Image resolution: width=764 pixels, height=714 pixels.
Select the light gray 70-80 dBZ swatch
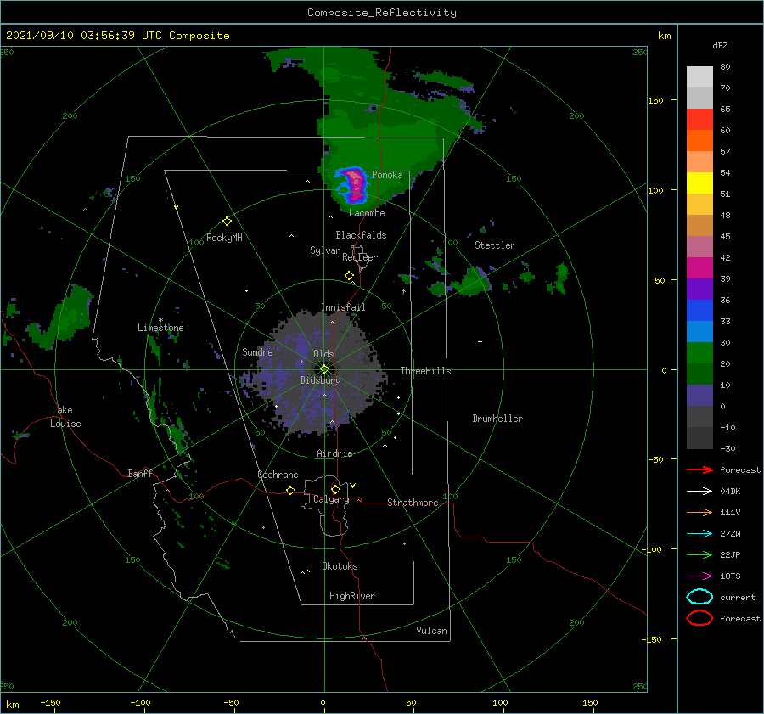pos(699,77)
